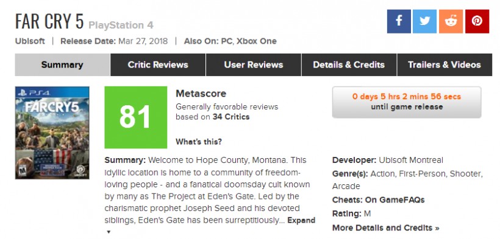This screenshot has height=239, width=500.
Task: Go to Details & Credits tab
Action: [x=349, y=65]
